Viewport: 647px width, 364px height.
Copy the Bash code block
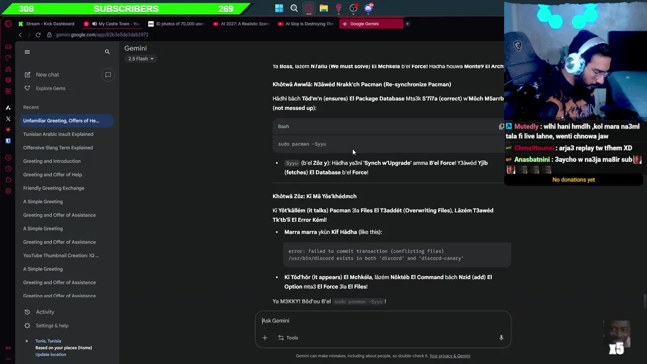[501, 126]
